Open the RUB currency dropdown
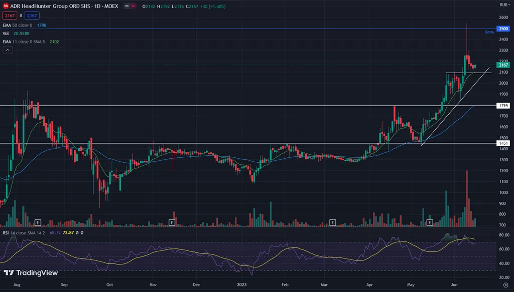 tap(503, 5)
